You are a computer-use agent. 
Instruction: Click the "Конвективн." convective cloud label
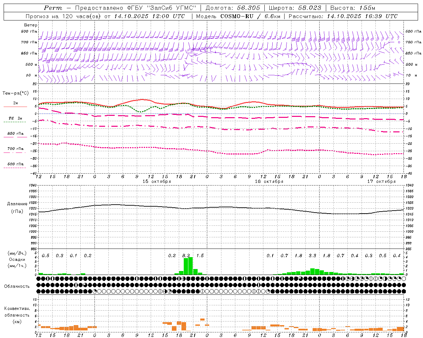(17, 309)
